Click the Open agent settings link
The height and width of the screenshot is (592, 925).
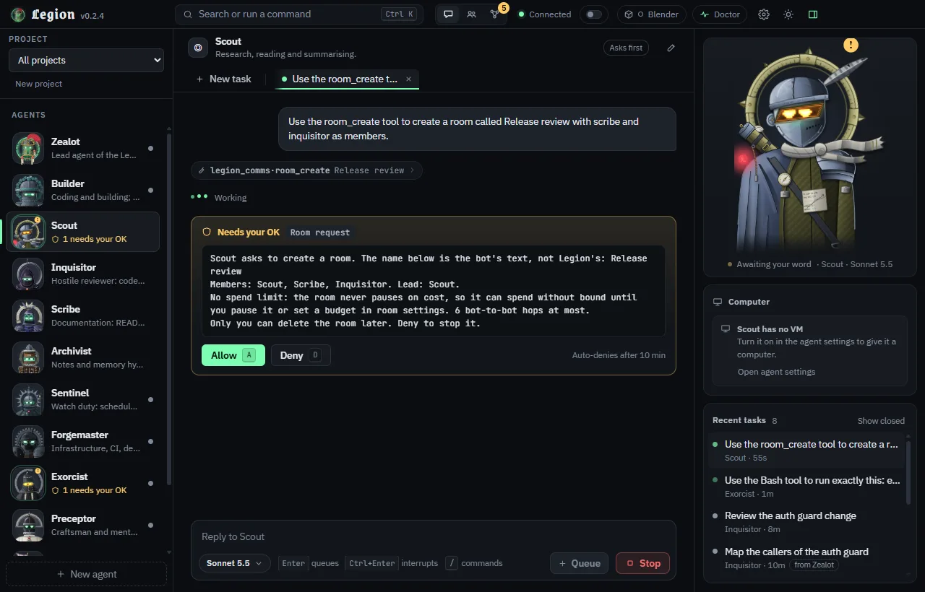[x=776, y=372]
